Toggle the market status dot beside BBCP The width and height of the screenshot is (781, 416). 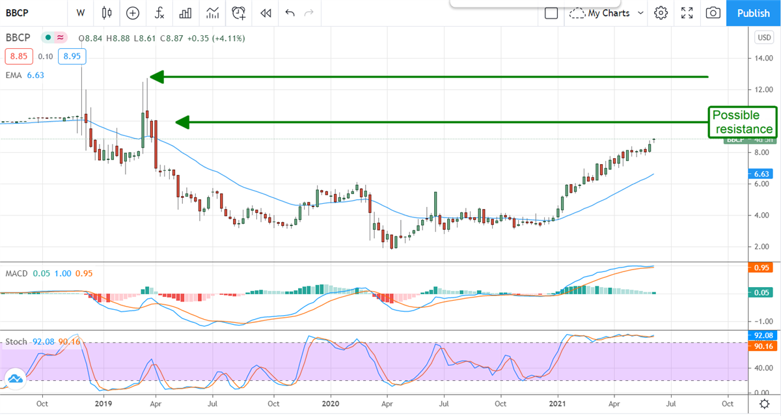pyautogui.click(x=48, y=38)
